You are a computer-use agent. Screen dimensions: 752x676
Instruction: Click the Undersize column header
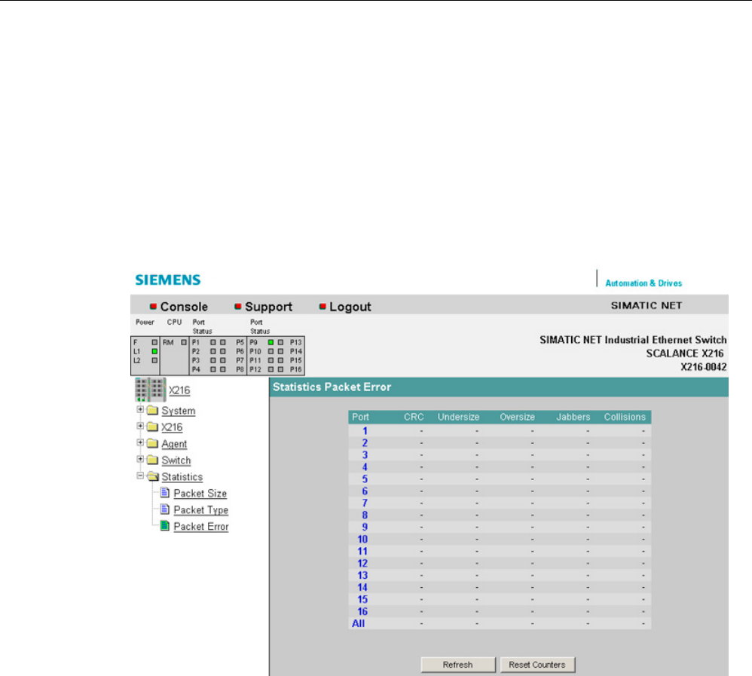458,417
